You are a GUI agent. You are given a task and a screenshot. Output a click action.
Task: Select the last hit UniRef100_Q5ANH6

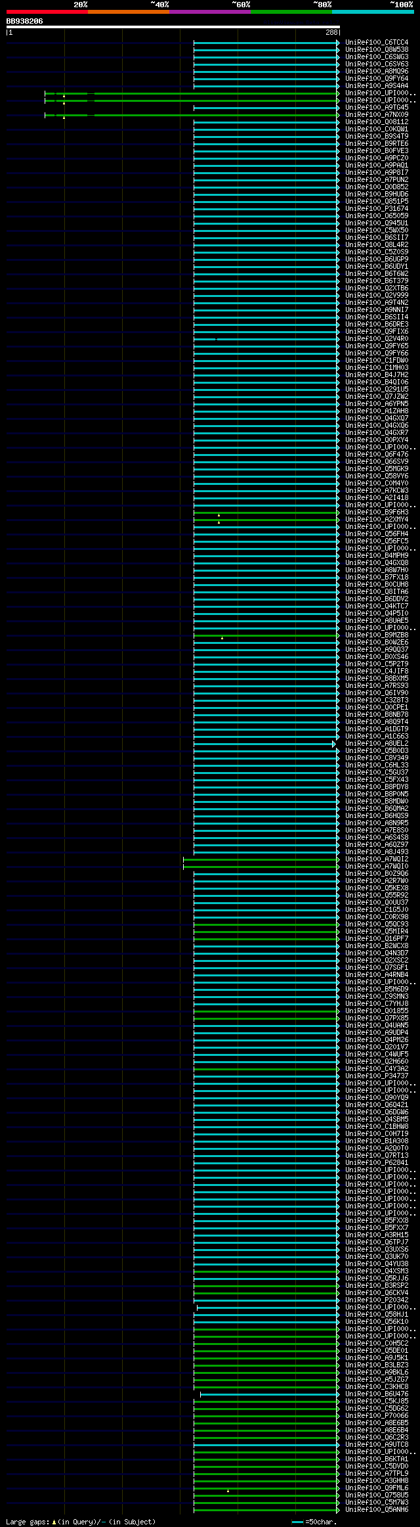pyautogui.click(x=377, y=1509)
